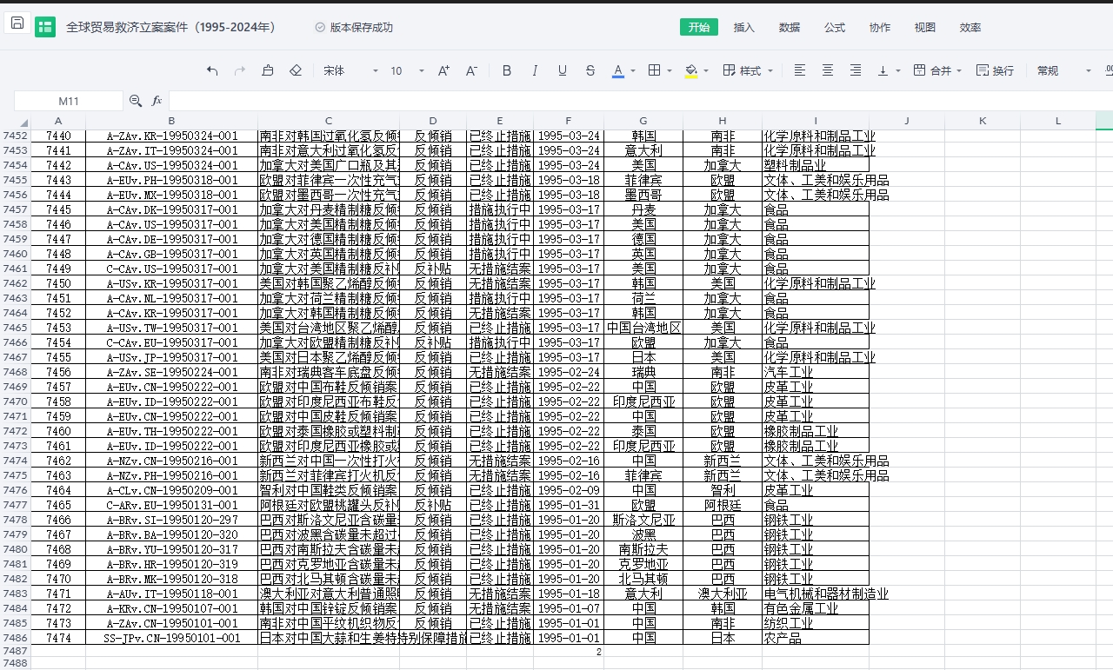
Task: Click the redo arrow icon
Action: tap(240, 70)
